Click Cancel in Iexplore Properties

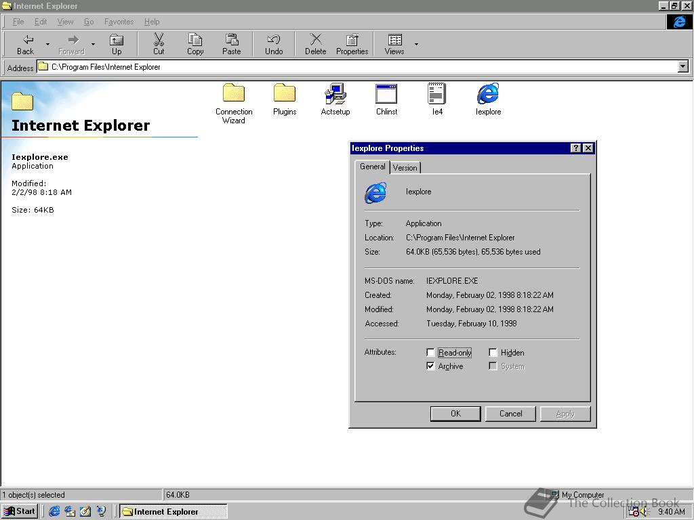[x=510, y=414]
